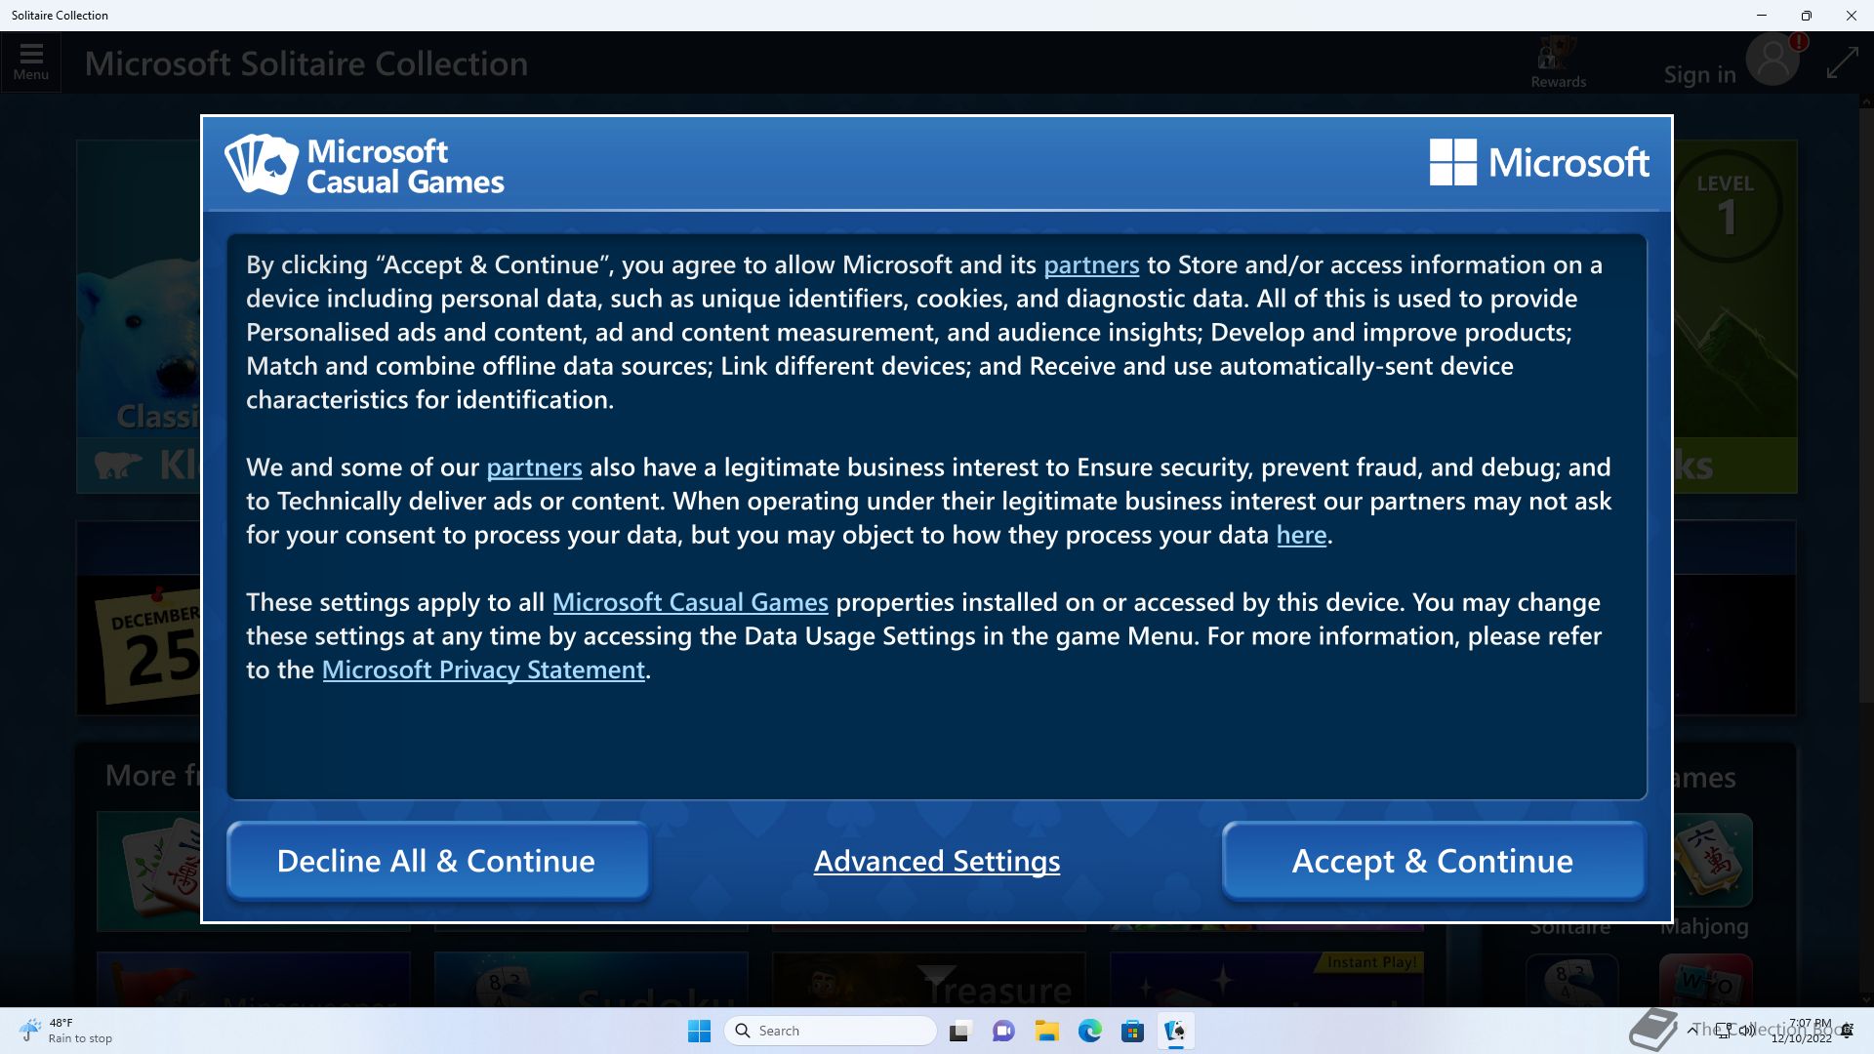Open the Windows Start button
1874x1054 pixels.
pyautogui.click(x=699, y=1031)
